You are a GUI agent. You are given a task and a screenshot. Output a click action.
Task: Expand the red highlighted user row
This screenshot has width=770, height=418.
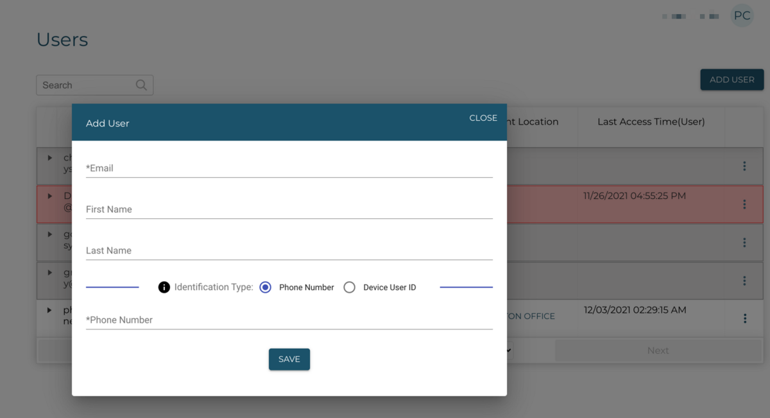click(x=50, y=196)
